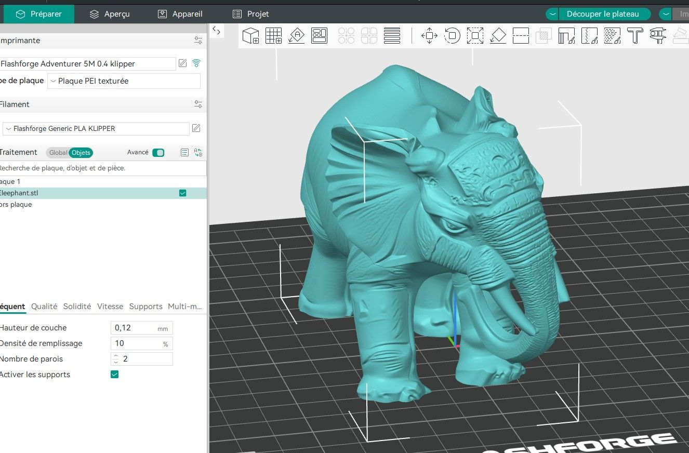Select the Lay on face tool

click(x=498, y=35)
